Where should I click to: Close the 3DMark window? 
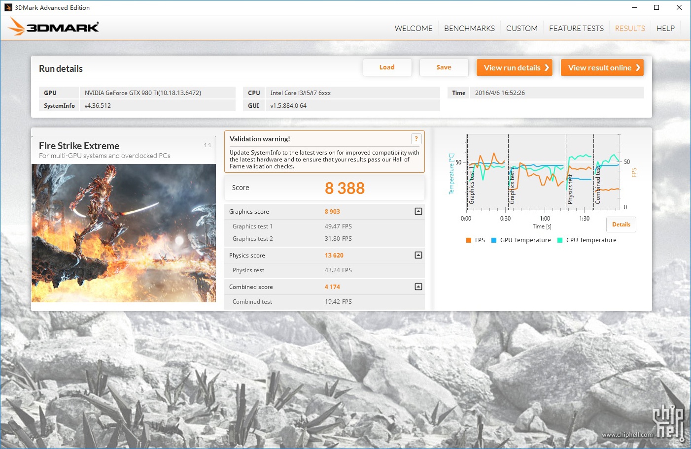pos(679,7)
